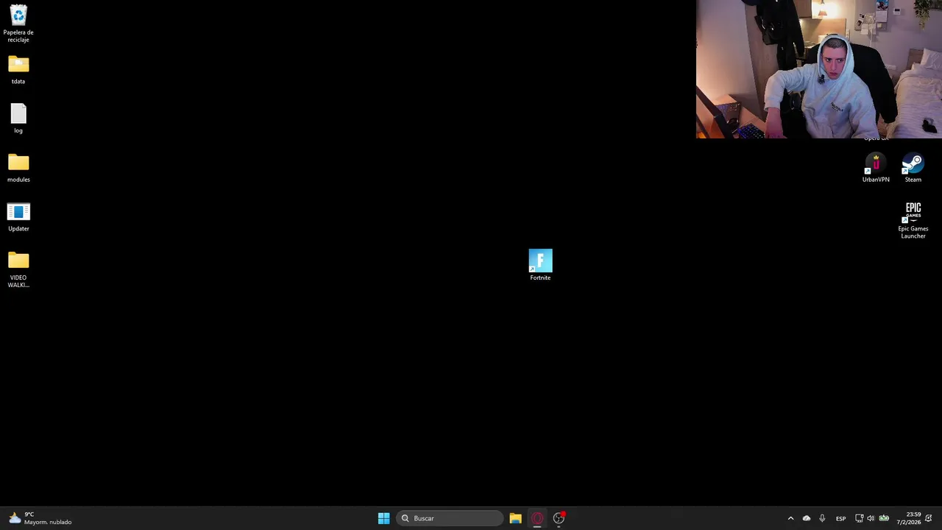Image resolution: width=942 pixels, height=530 pixels.
Task: Select the Epic Games Launcher shortcut
Action: click(x=913, y=220)
